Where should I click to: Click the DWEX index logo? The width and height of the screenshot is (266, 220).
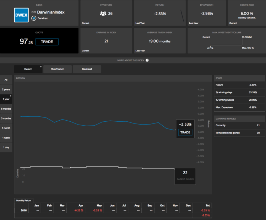[x=21, y=15]
